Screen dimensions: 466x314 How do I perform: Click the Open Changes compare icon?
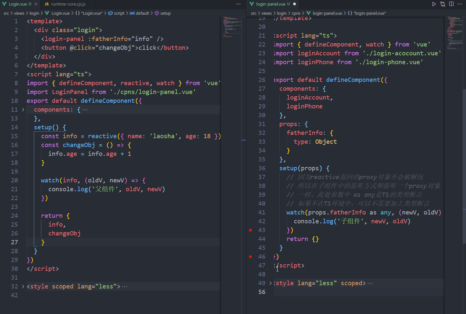tap(443, 4)
